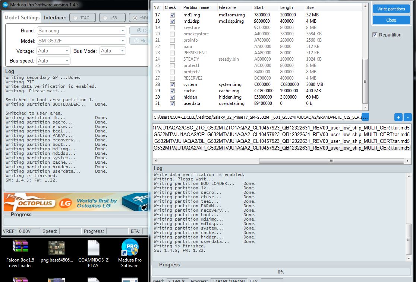Click Write partitions button
This screenshot has width=416, height=282.
391,9
